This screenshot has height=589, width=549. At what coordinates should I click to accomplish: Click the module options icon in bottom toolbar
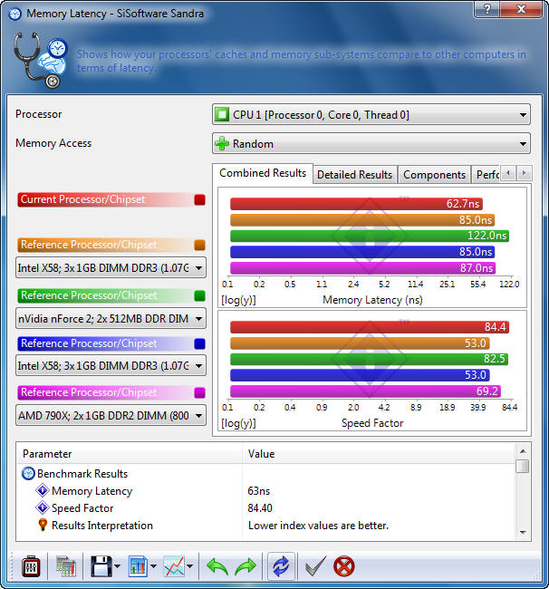coord(31,566)
